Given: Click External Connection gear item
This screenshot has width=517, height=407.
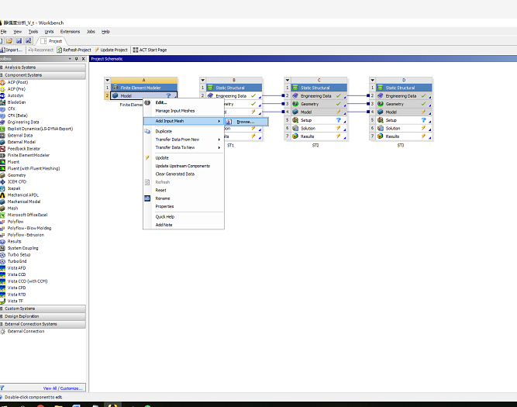Looking at the screenshot, I should 26,331.
